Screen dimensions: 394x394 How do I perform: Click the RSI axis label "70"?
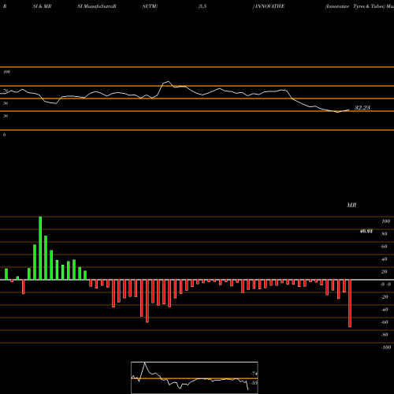6,91
